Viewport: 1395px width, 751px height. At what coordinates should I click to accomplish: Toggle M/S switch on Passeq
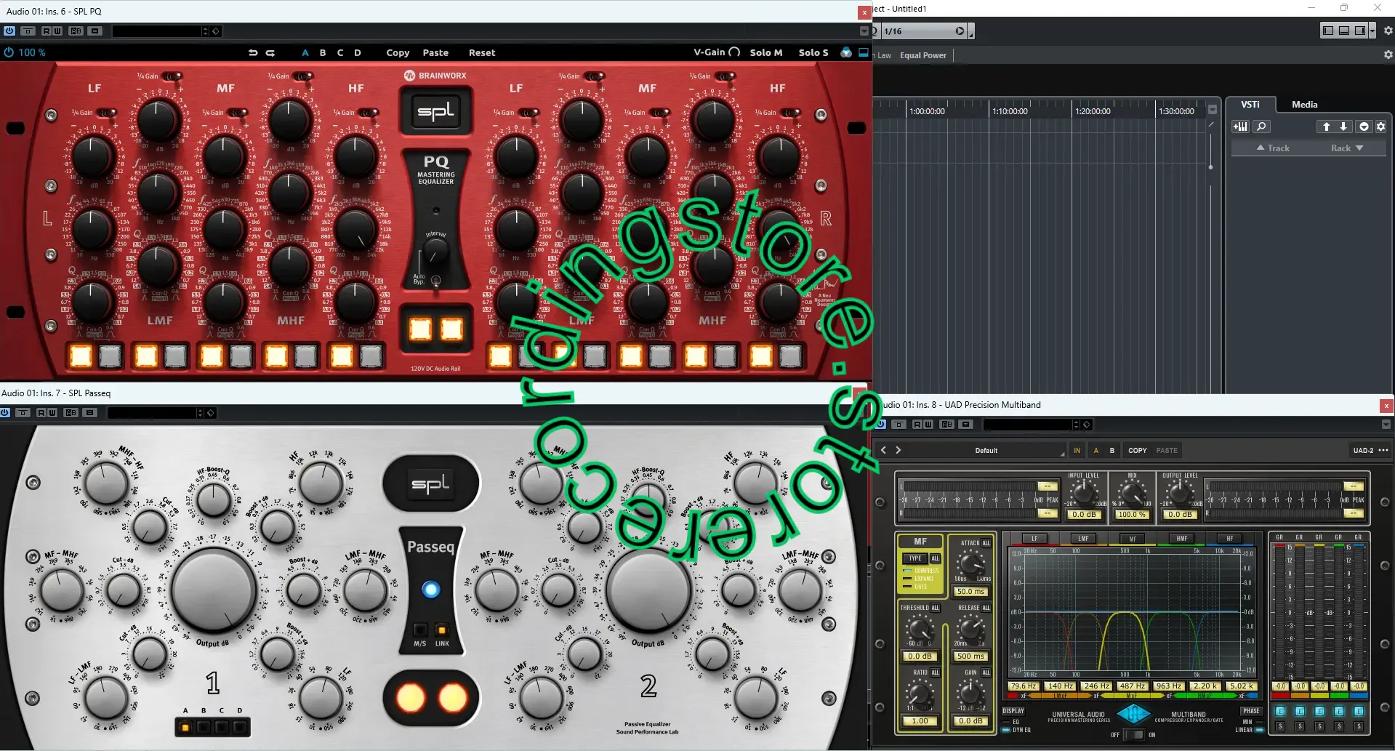pyautogui.click(x=420, y=630)
